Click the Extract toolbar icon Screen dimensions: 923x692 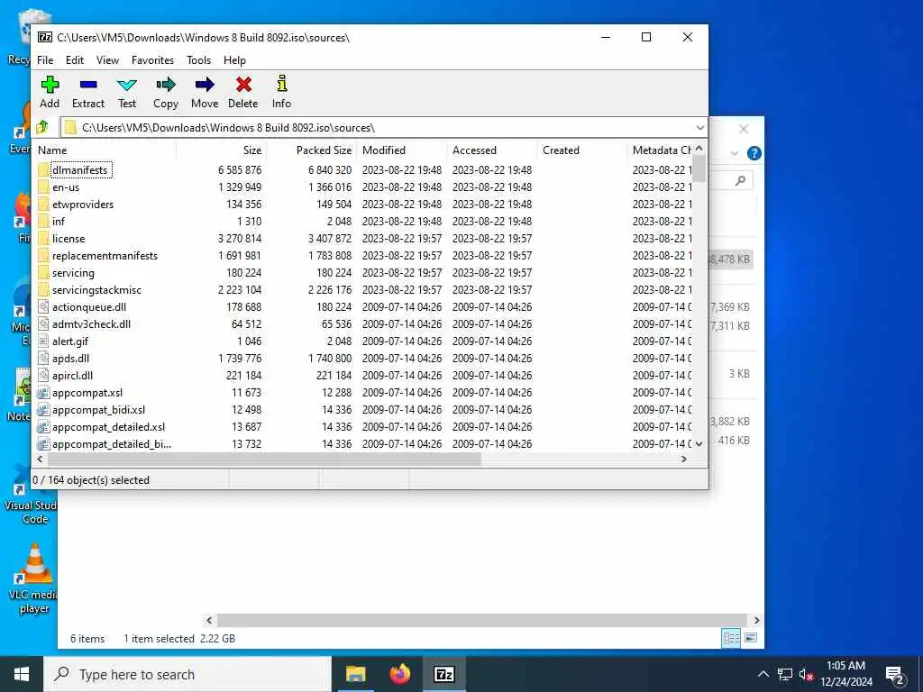coord(88,85)
